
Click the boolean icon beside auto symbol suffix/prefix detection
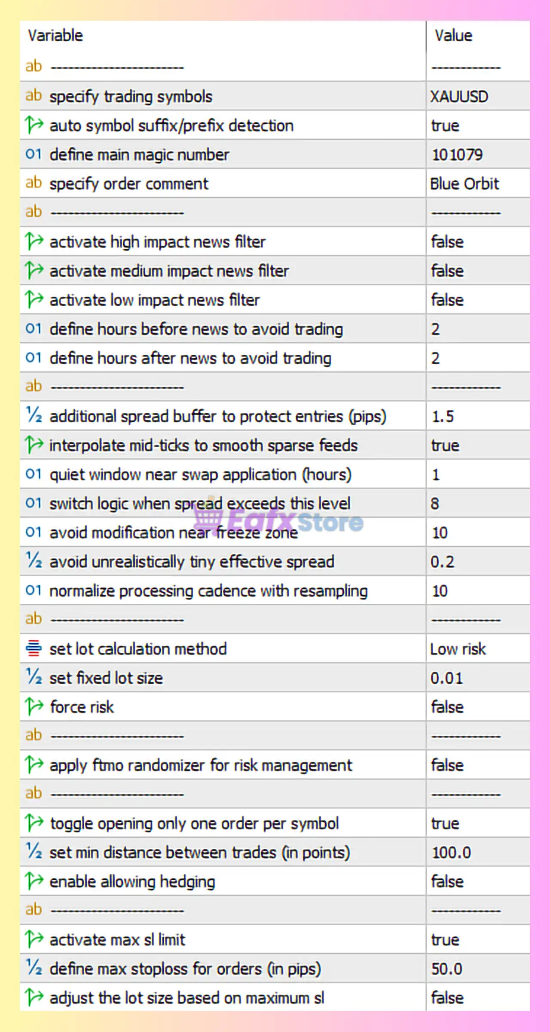(x=34, y=125)
